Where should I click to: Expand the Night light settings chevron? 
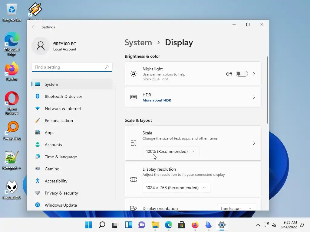[254, 74]
